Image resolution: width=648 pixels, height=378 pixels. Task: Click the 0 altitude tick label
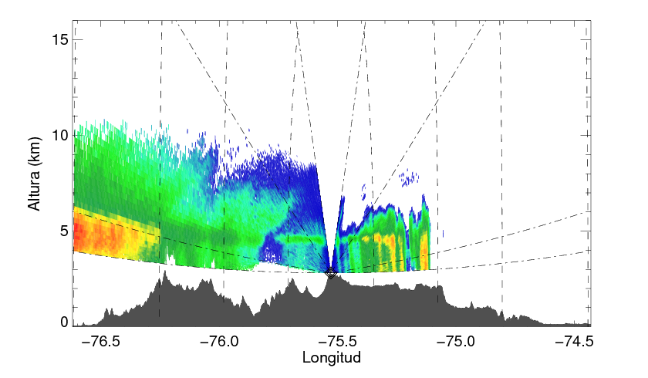click(64, 322)
